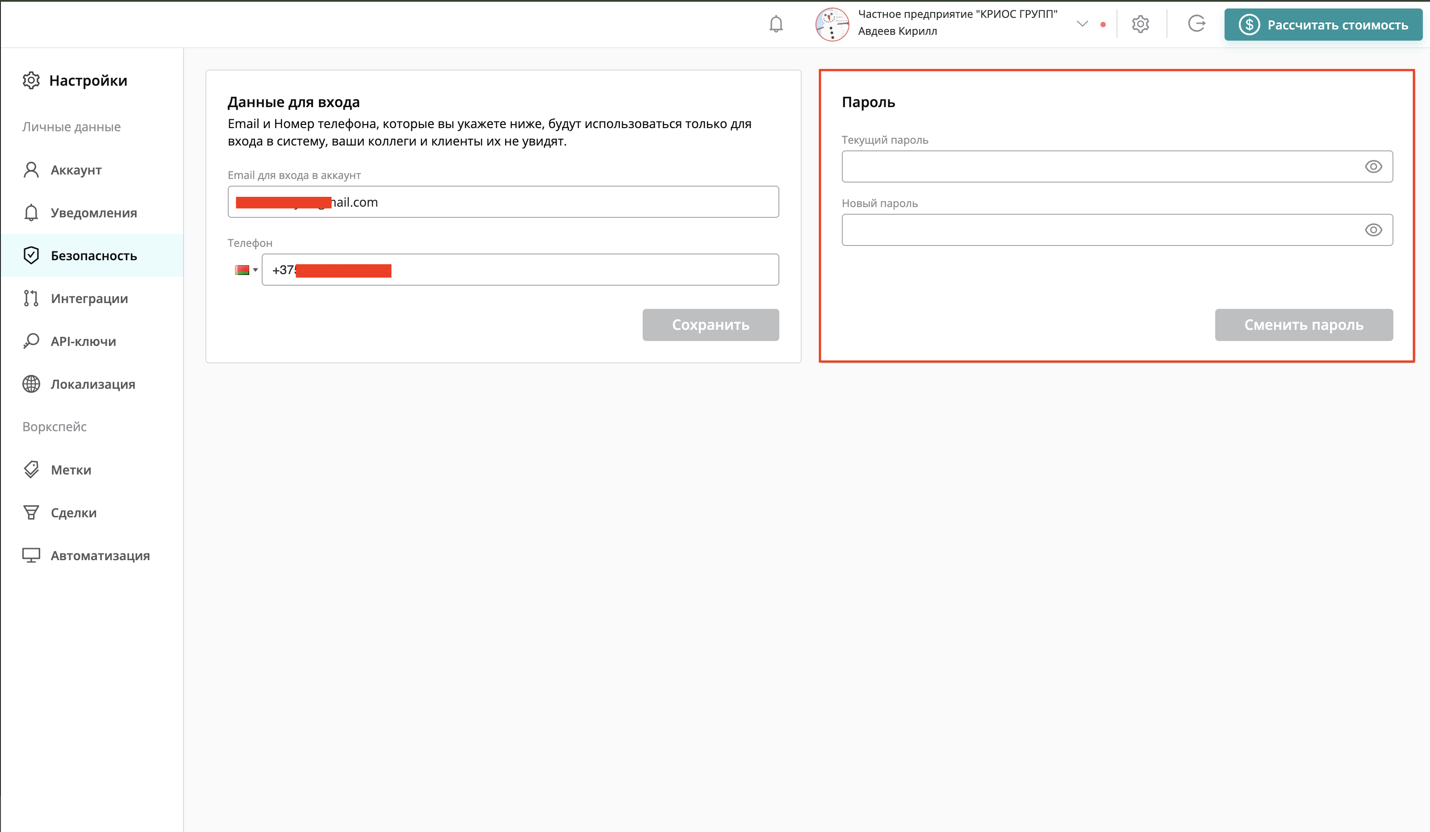Reveal the new password with eye icon
Image resolution: width=1430 pixels, height=832 pixels.
tap(1373, 230)
